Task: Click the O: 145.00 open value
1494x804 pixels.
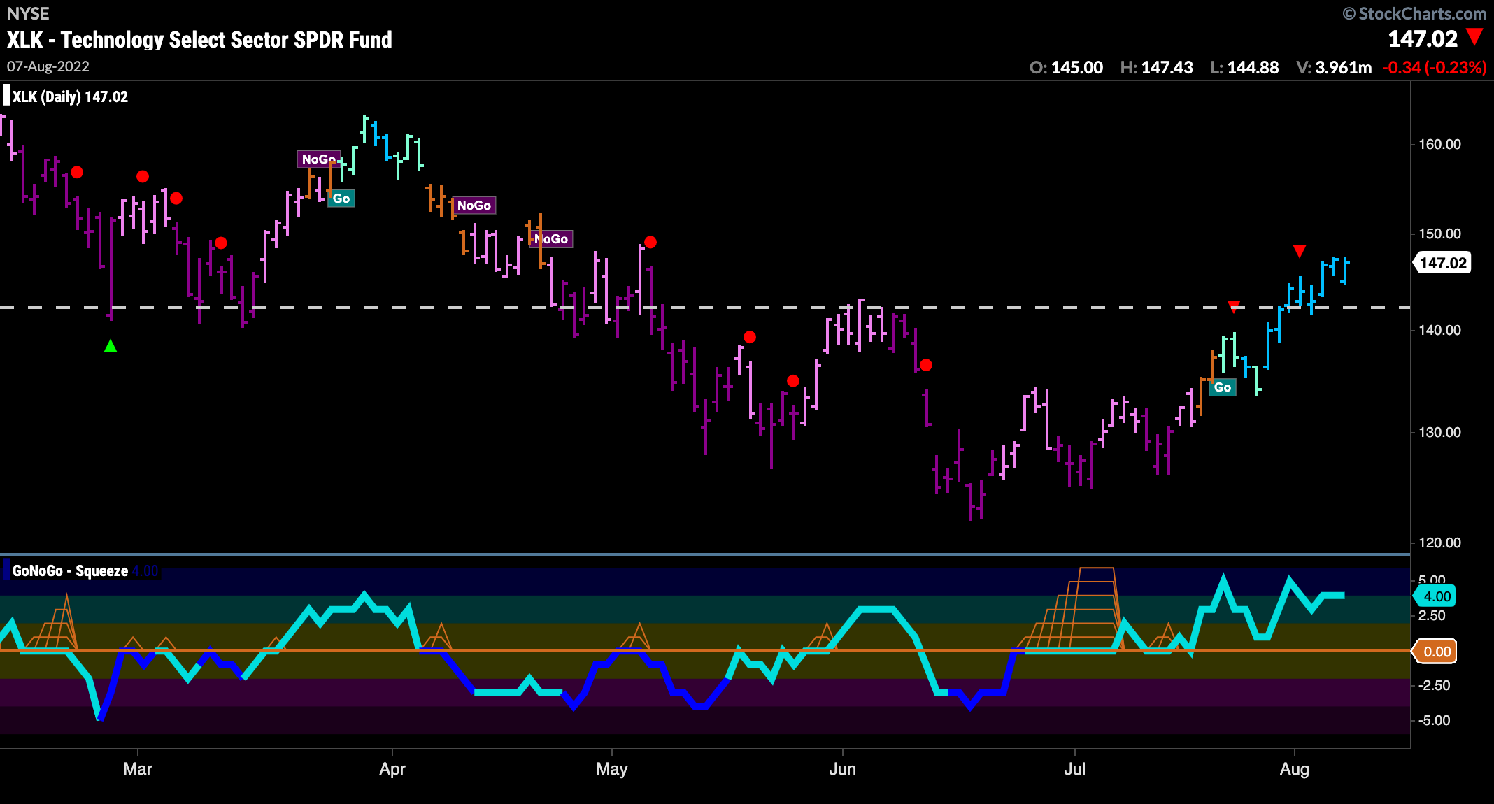Action: click(x=1066, y=68)
